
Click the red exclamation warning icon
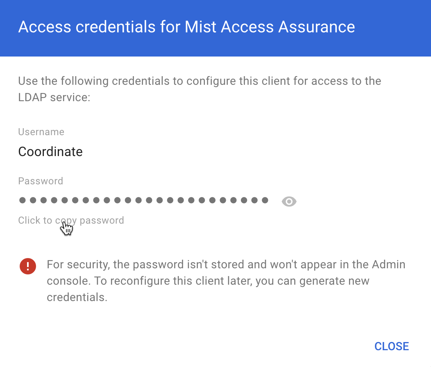[x=28, y=267]
